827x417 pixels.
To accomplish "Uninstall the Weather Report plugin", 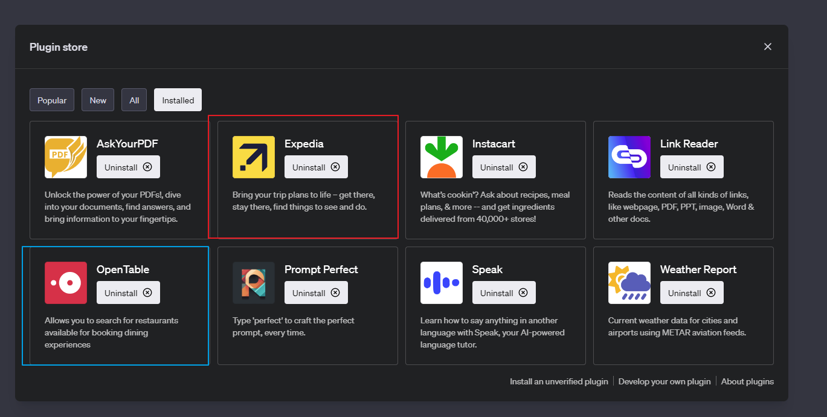I will (692, 293).
